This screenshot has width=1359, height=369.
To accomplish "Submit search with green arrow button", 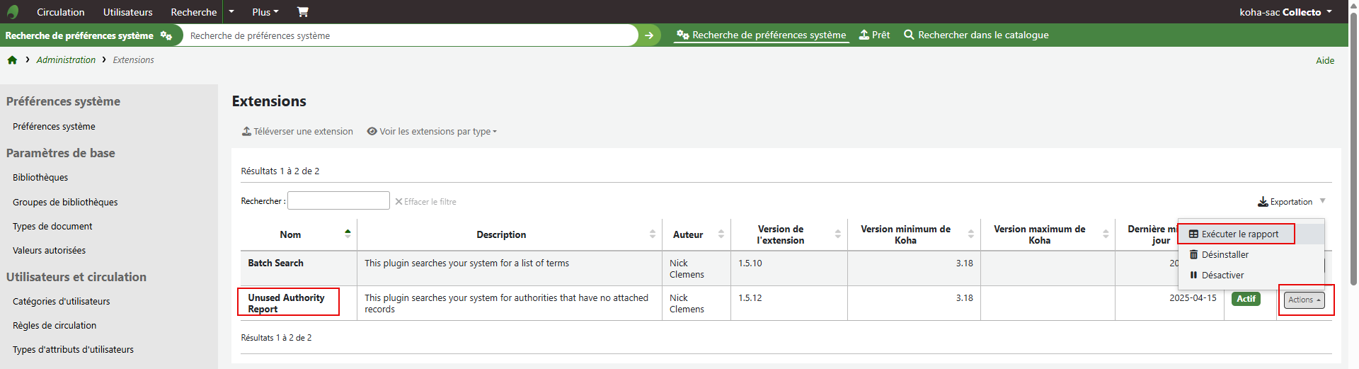I will click(649, 35).
